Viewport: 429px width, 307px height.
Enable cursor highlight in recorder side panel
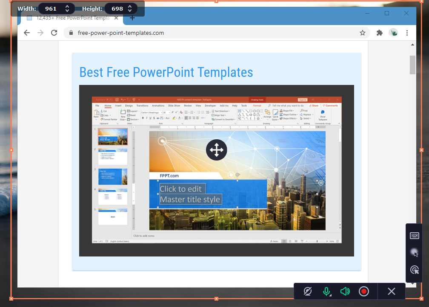coord(414,253)
